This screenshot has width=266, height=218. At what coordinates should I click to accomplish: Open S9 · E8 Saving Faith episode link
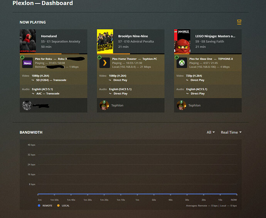209,42
